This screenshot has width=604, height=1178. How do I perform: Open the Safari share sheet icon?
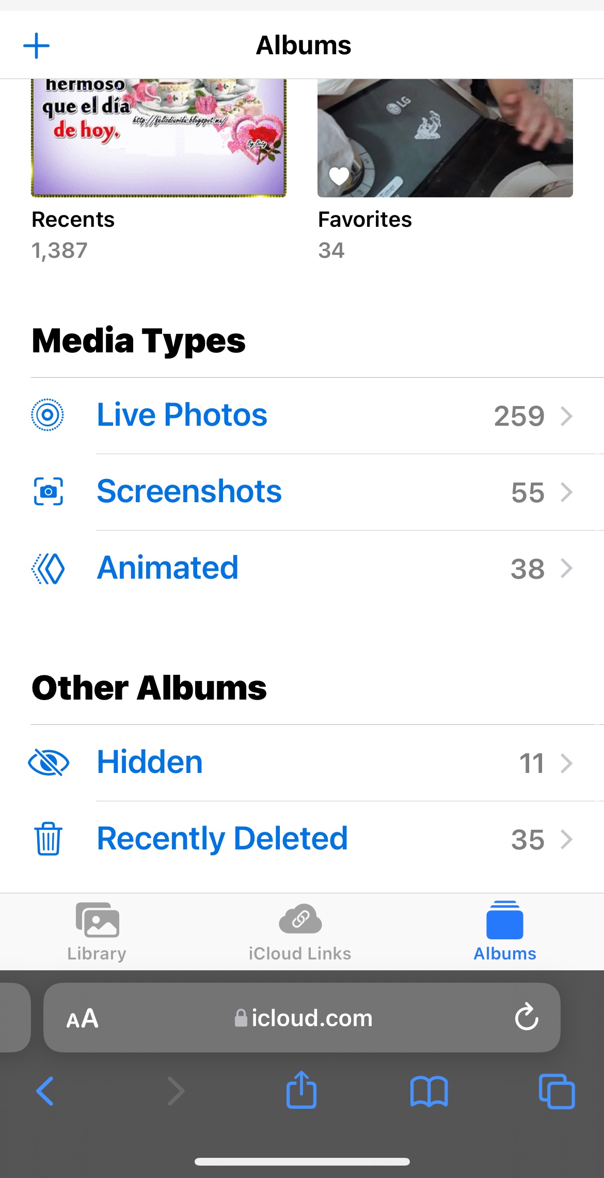click(301, 1090)
